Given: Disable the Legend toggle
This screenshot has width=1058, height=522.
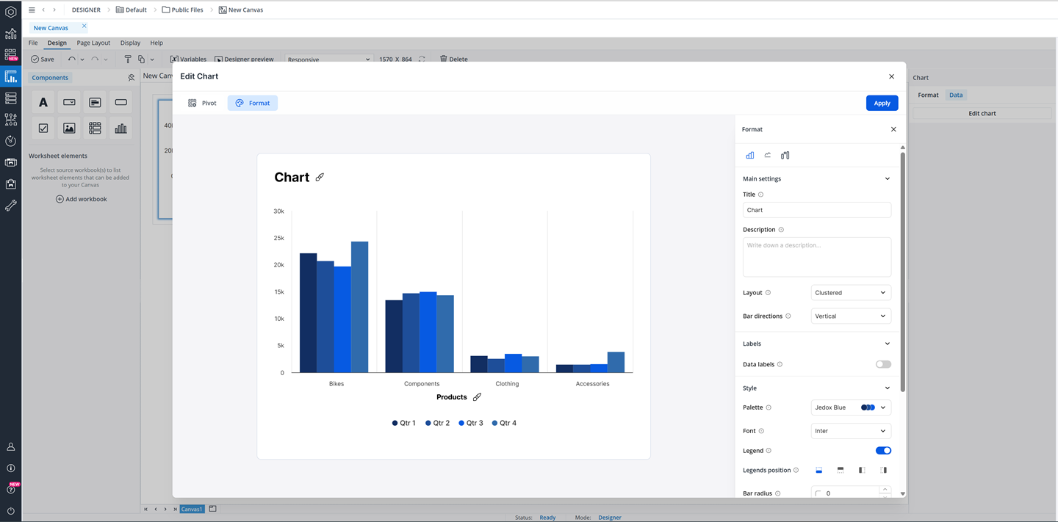Looking at the screenshot, I should (882, 450).
